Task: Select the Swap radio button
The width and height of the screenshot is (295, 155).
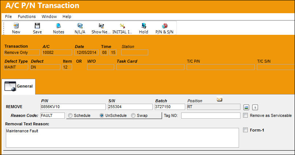Action: coord(133,115)
